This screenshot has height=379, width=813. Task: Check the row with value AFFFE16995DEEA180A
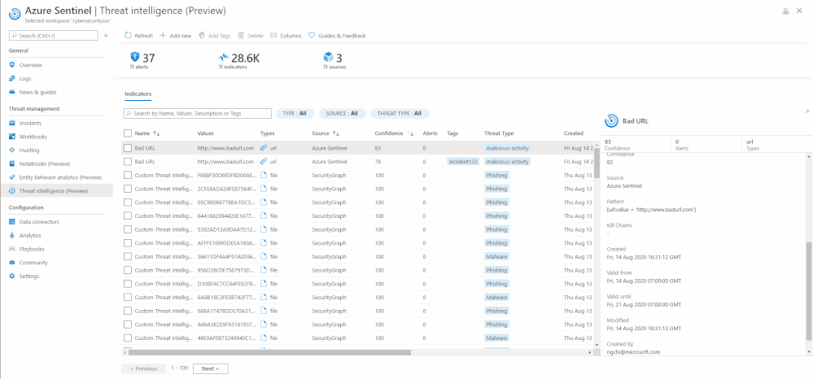pos(128,242)
